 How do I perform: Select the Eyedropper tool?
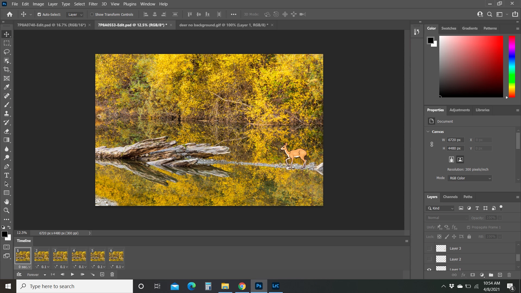[7, 87]
